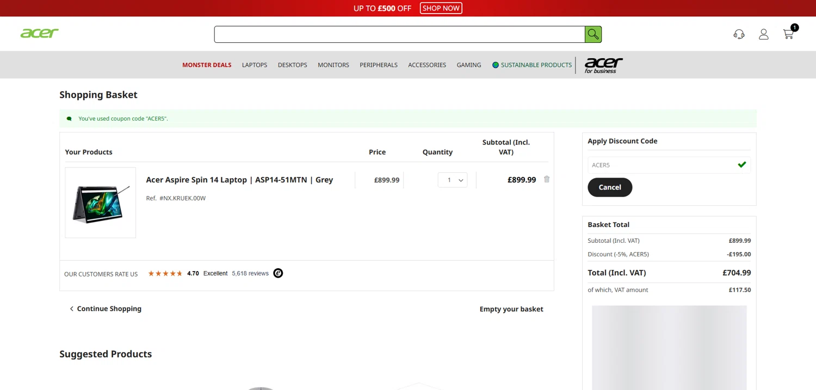The height and width of the screenshot is (390, 816).
Task: Click the 5,618 reviews text
Action: point(250,273)
